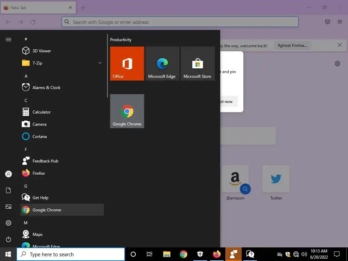This screenshot has height=261, width=348.
Task: Open the Office tile in Productivity
Action: coord(127,64)
